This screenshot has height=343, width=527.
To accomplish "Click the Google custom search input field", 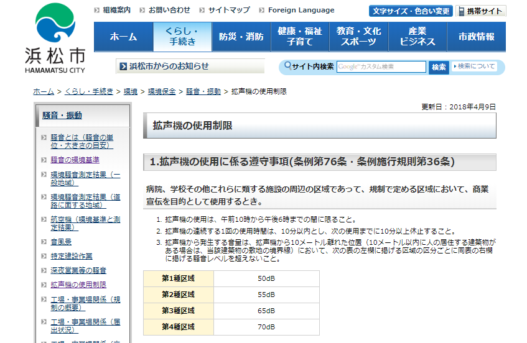I will click(381, 67).
